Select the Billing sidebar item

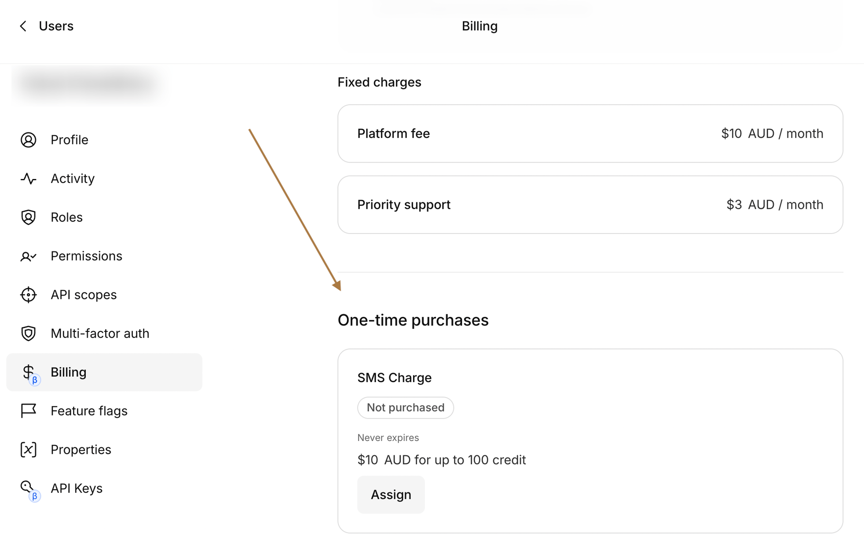(x=104, y=372)
